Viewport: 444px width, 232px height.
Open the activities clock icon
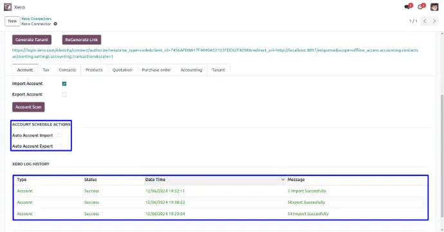pos(421,7)
